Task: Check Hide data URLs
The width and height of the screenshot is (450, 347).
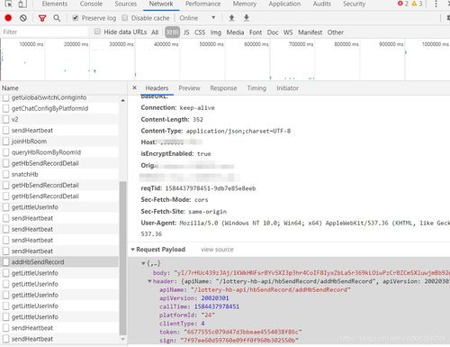Action: click(x=97, y=32)
